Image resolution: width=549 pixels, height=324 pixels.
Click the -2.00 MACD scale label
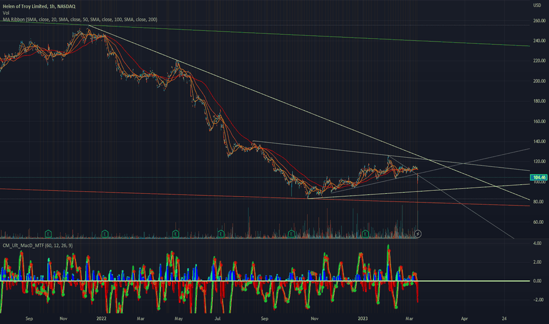(x=537, y=300)
